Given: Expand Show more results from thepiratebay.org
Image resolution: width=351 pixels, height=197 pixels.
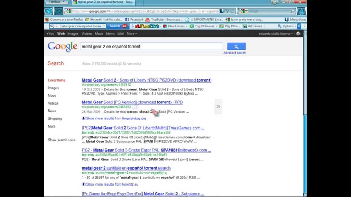Looking at the screenshot, I should point(114,118).
